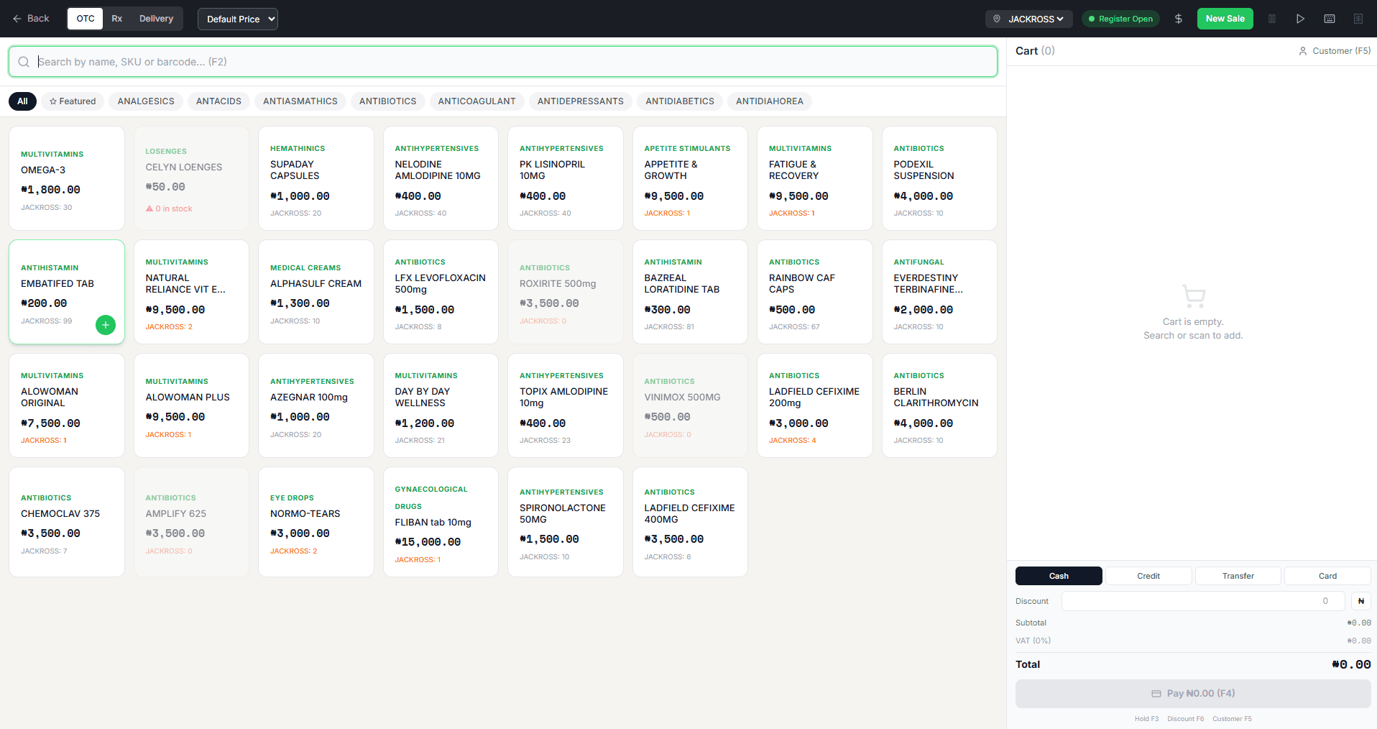Filter by Featured products

pos(73,101)
